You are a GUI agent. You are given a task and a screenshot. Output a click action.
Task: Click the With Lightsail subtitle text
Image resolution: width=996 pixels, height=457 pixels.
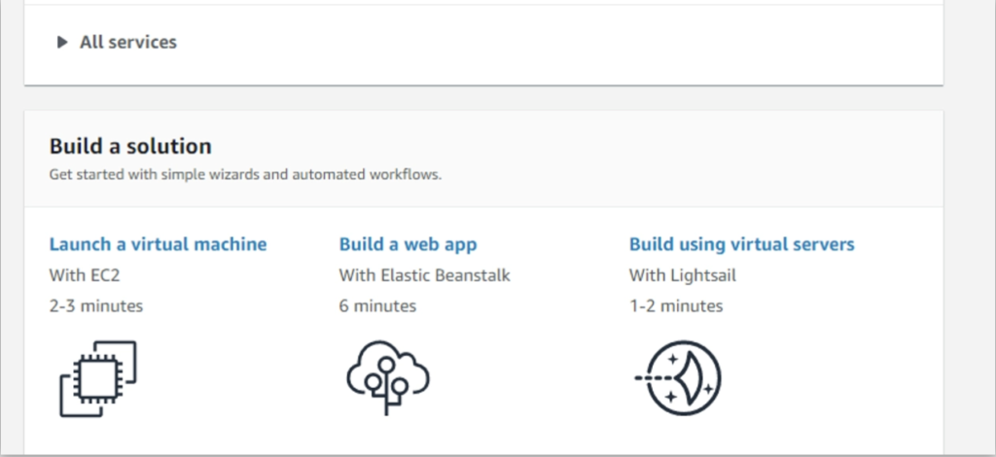point(682,275)
